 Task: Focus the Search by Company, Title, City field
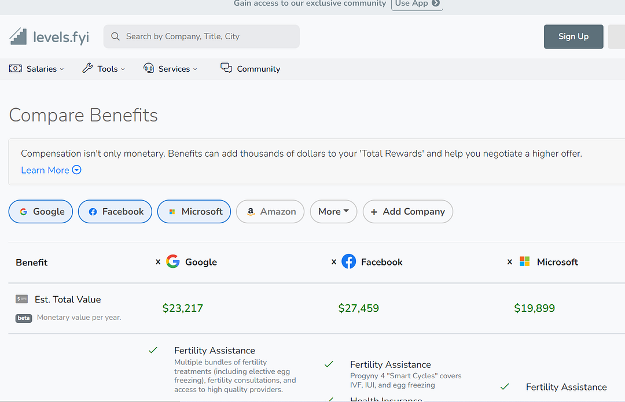point(201,36)
